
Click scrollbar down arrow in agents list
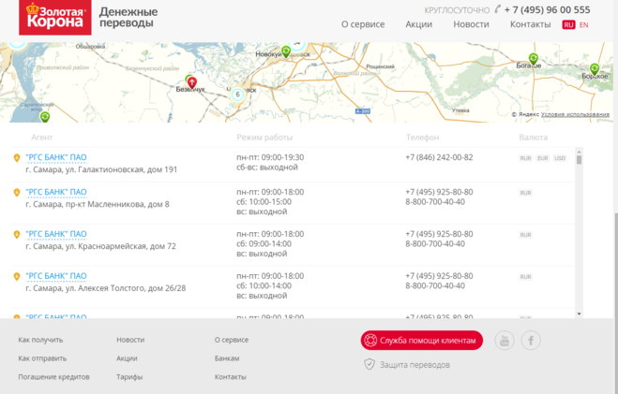click(579, 314)
